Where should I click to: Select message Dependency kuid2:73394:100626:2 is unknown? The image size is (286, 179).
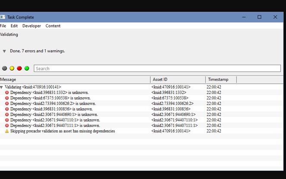(x=53, y=103)
